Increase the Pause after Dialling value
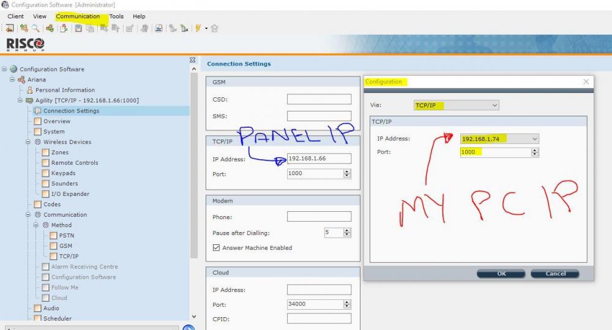 (x=348, y=231)
